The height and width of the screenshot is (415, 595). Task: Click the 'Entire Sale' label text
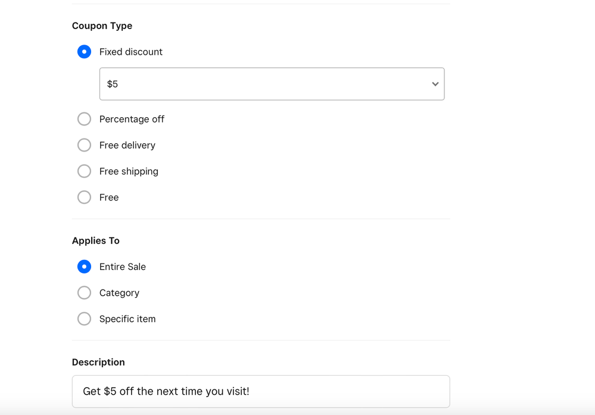tap(122, 267)
